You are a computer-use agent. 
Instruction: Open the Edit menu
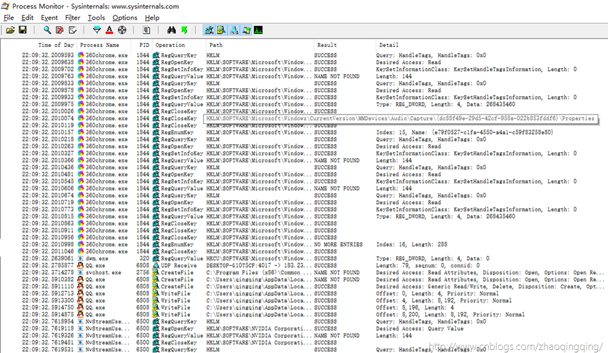pyautogui.click(x=27, y=17)
